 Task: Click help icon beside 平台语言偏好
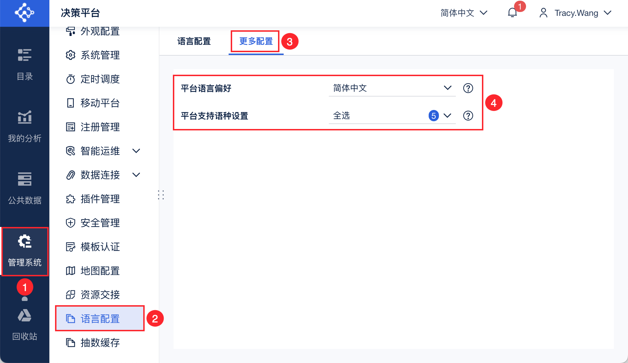pos(468,88)
